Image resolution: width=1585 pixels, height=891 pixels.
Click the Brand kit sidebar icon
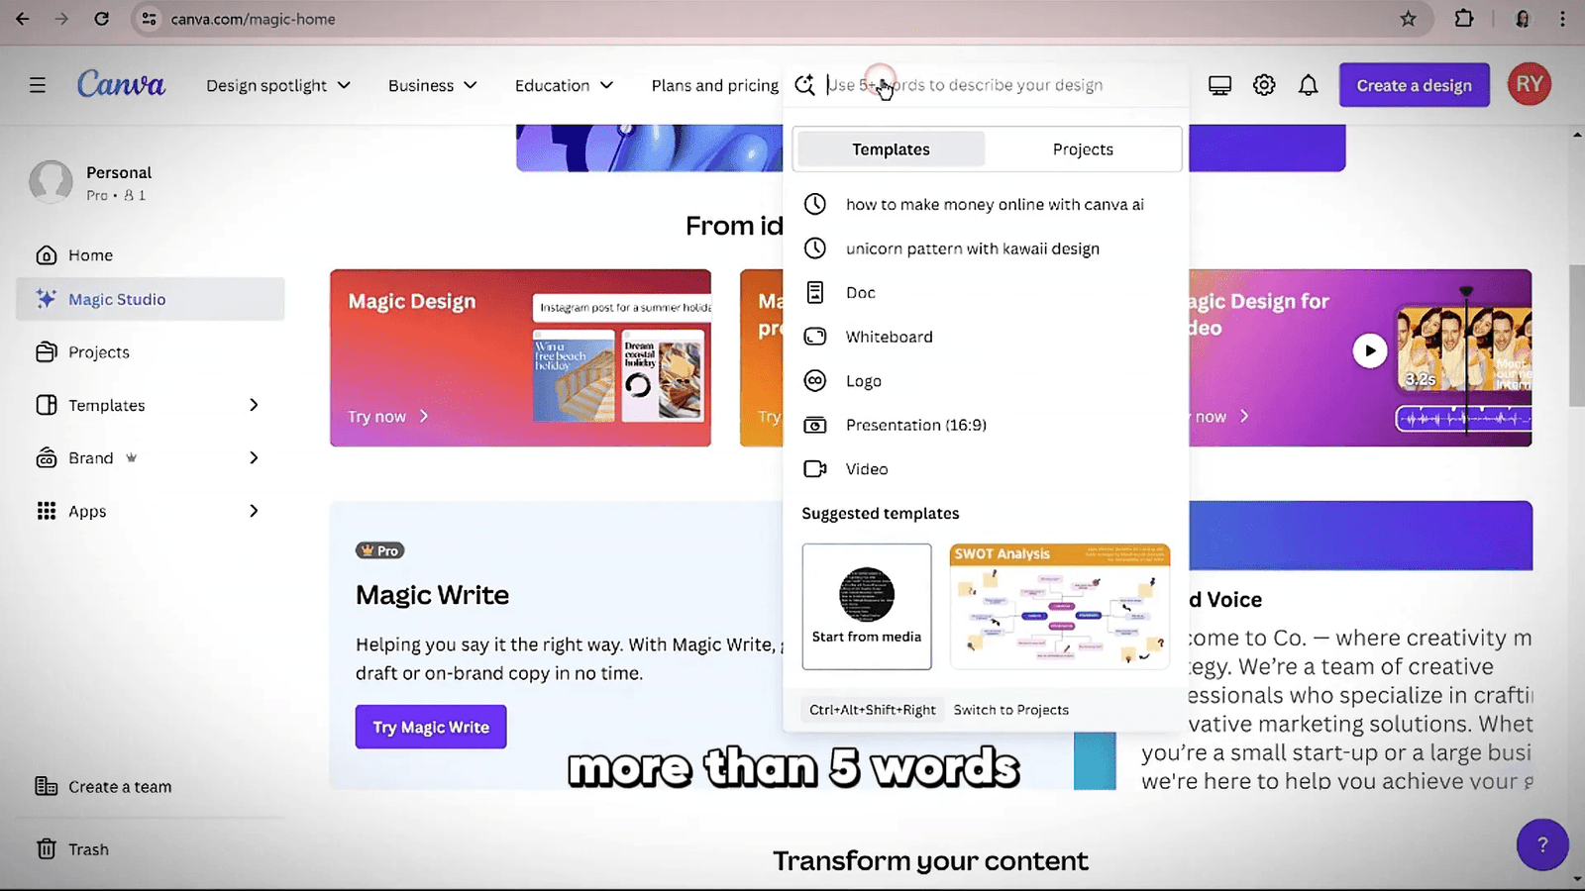(x=47, y=458)
